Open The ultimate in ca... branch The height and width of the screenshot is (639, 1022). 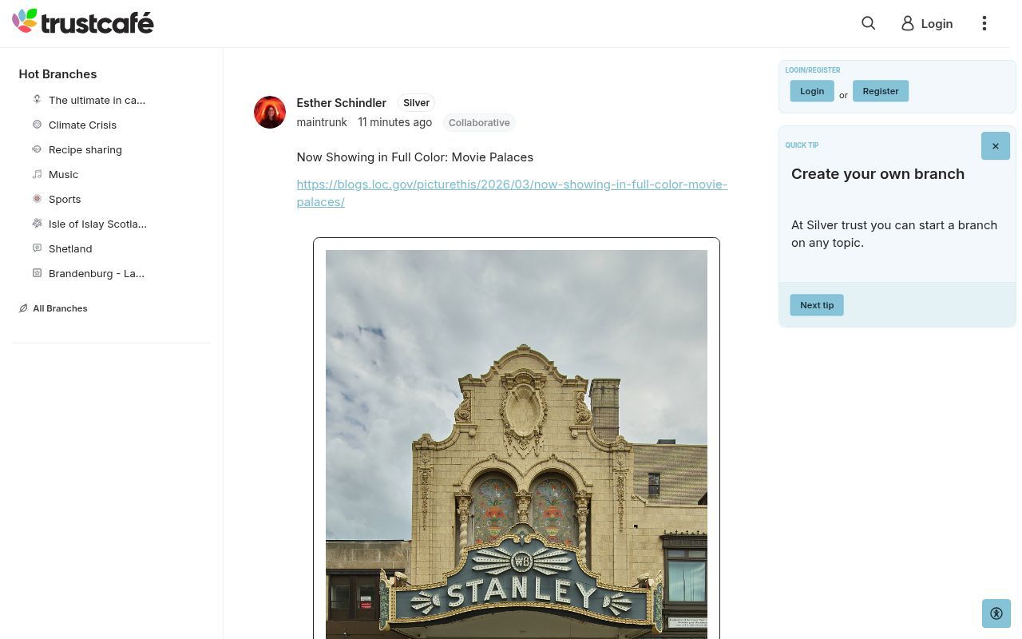click(97, 100)
